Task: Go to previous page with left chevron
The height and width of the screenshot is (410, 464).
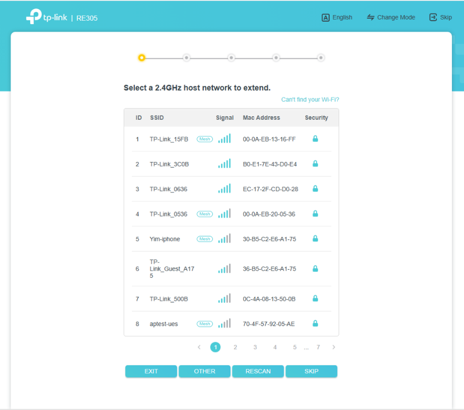Action: point(199,347)
